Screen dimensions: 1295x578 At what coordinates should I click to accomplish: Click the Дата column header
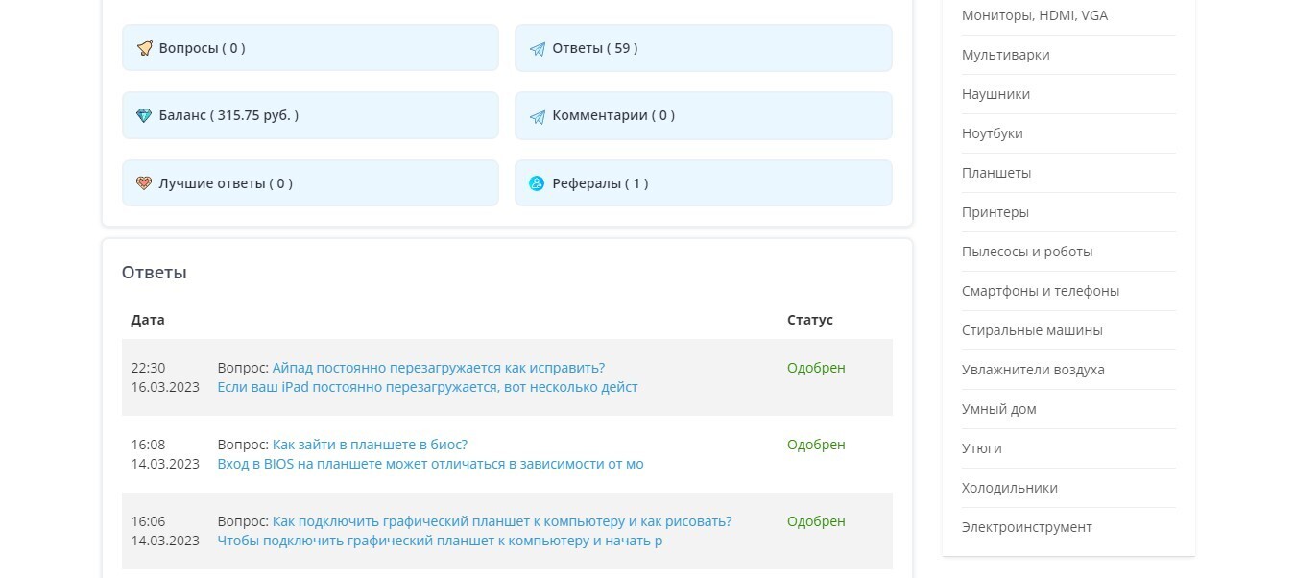point(148,319)
